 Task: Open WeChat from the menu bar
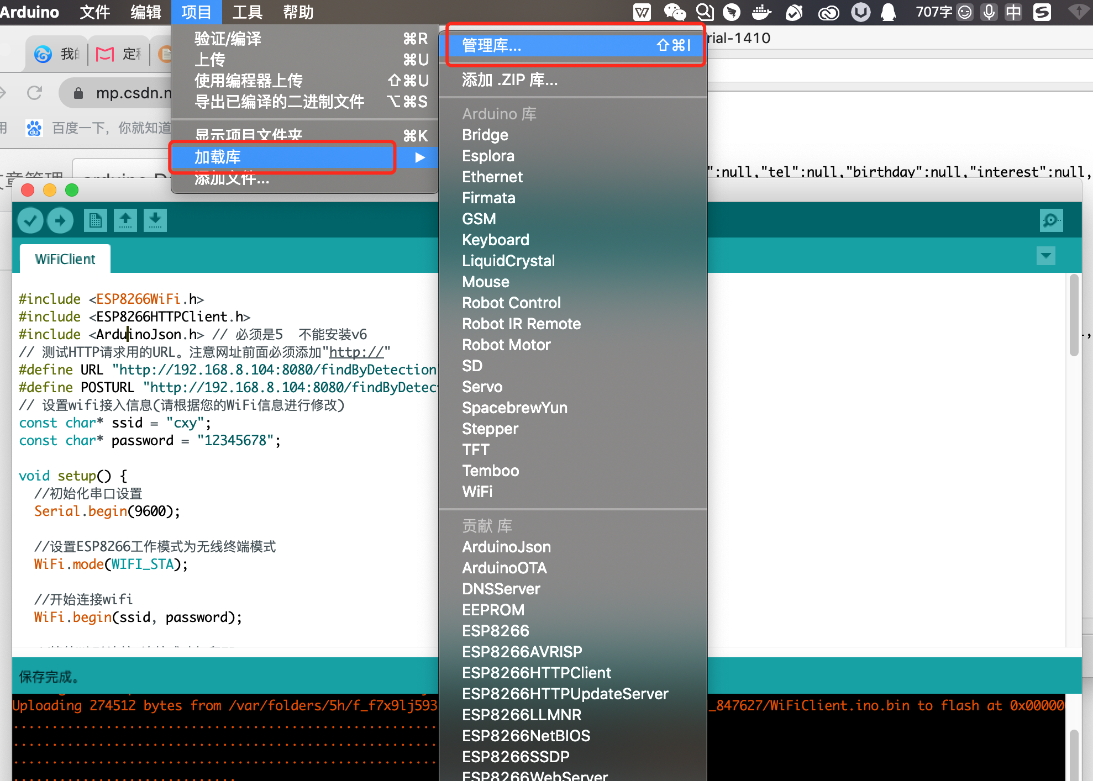pyautogui.click(x=674, y=12)
